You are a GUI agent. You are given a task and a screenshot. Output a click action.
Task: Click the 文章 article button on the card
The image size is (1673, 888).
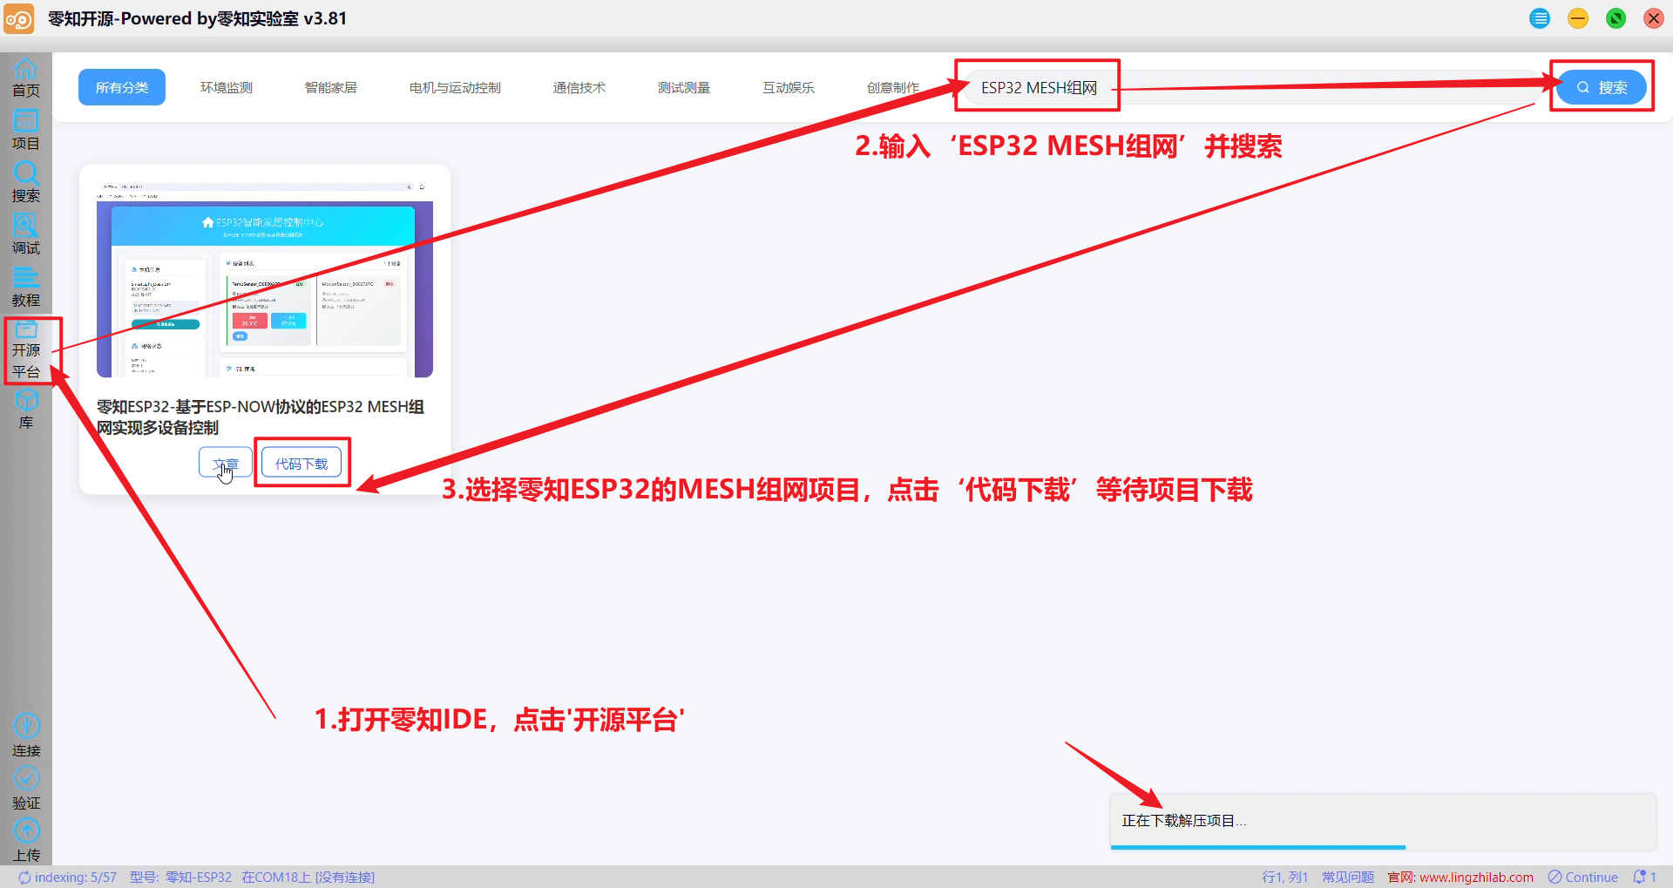click(226, 464)
